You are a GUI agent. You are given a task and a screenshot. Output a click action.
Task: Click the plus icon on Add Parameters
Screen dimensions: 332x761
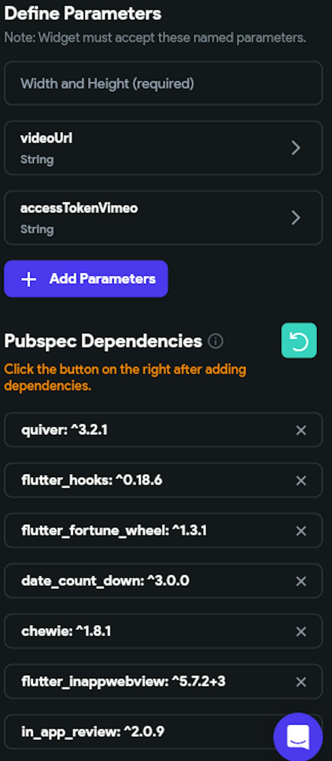[29, 279]
